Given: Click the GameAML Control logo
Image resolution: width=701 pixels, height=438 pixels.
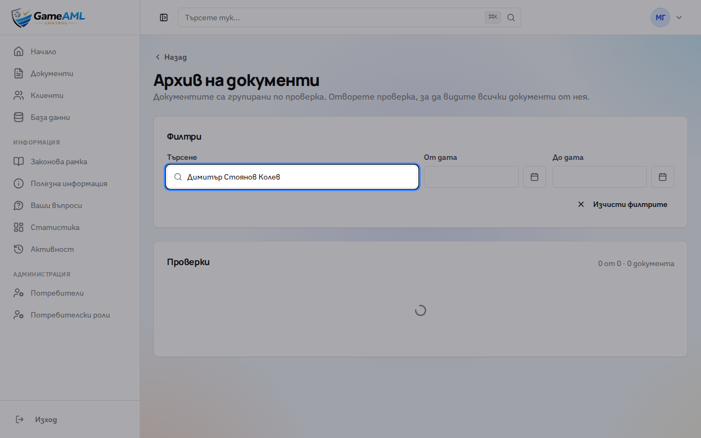Looking at the screenshot, I should pyautogui.click(x=48, y=18).
